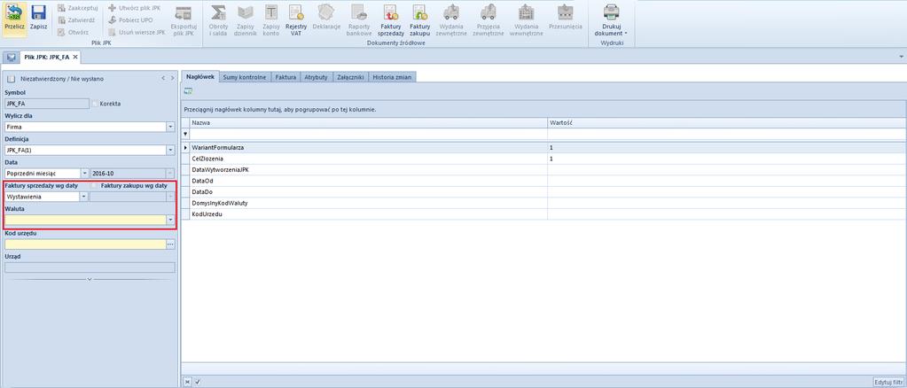Click the Pobierz UPO icon

[x=113, y=19]
